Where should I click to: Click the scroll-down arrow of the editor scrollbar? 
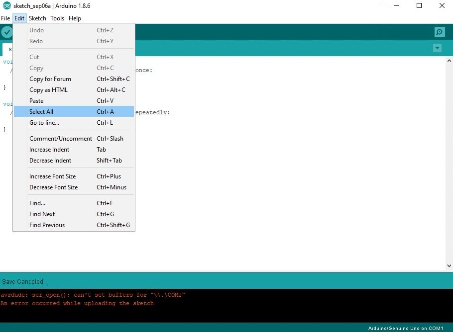(x=449, y=265)
